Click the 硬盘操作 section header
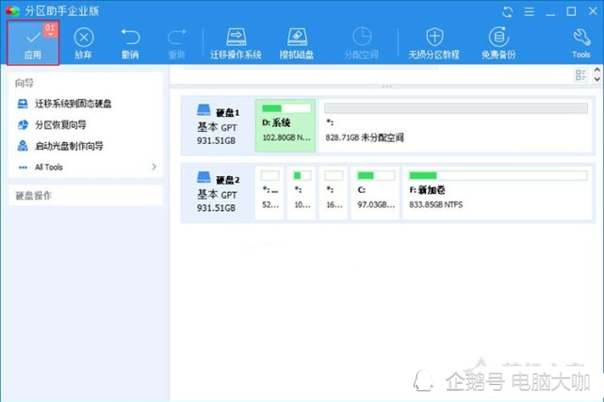This screenshot has height=402, width=604. (34, 196)
